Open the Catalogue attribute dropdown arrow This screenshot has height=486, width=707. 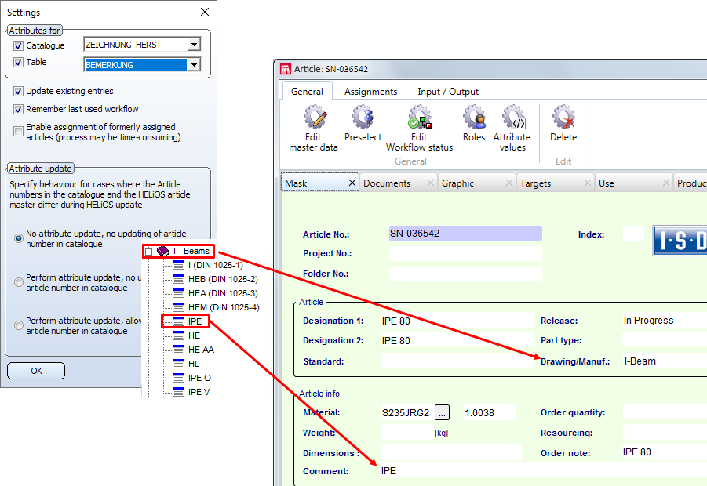coord(194,45)
